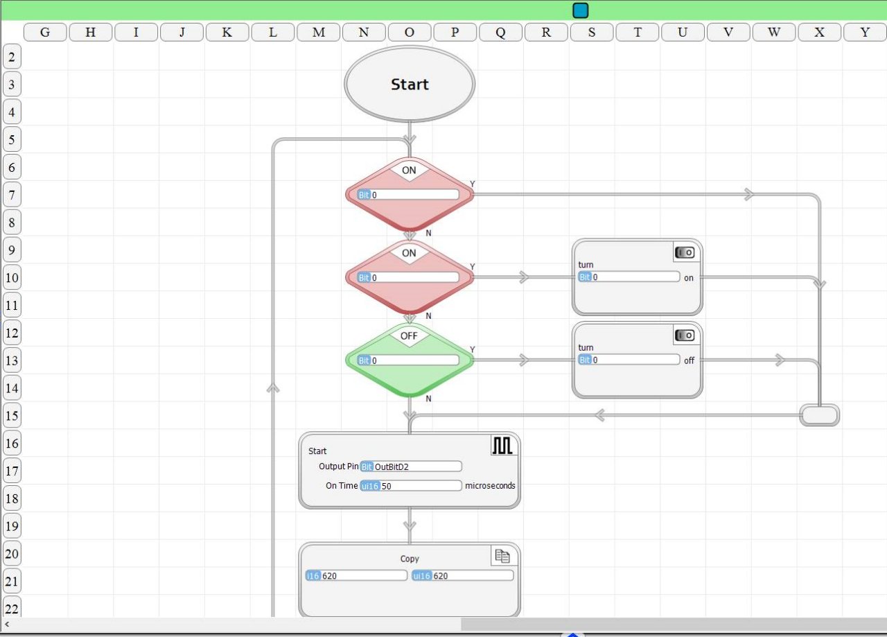Edit the Bit field of OFF diamond
The image size is (887, 637).
tap(409, 360)
